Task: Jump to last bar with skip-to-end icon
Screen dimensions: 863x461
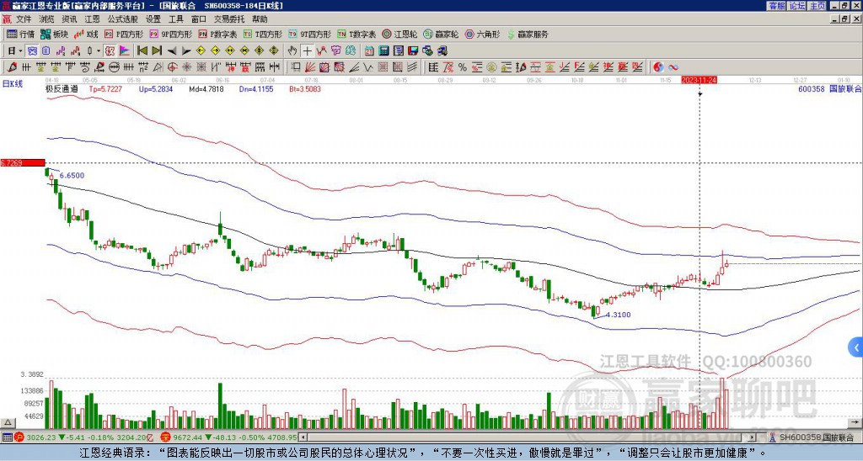Action: (x=157, y=50)
